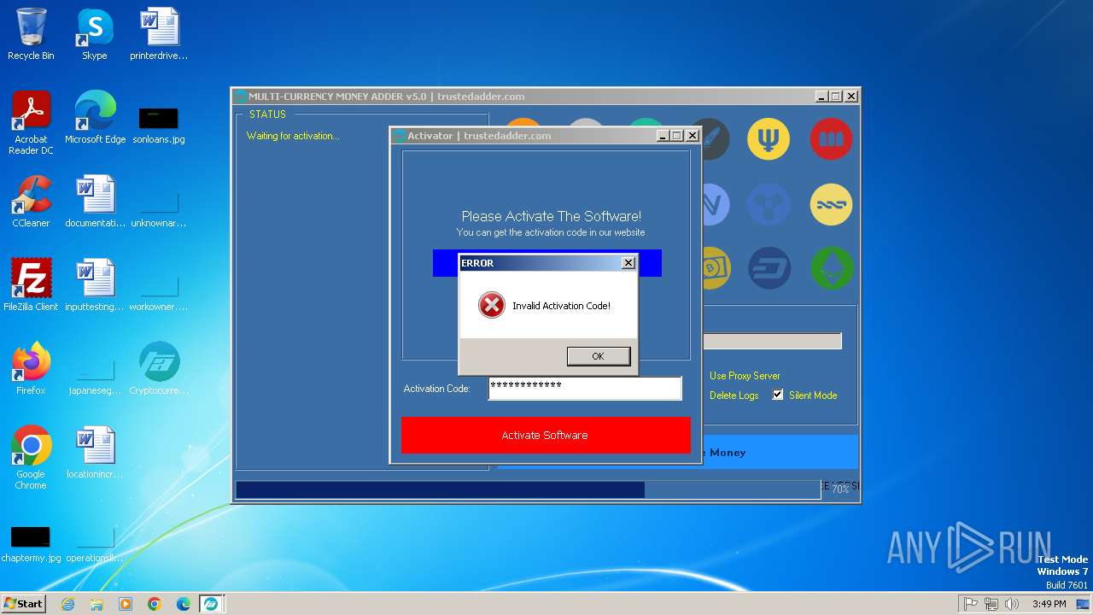Open the volume speaker tray icon
Screen dimensions: 1093x615
[x=1012, y=604]
